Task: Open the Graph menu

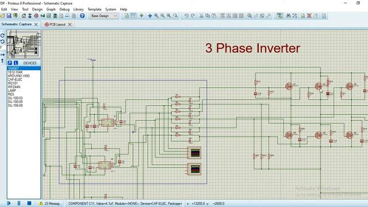Action: click(x=51, y=9)
